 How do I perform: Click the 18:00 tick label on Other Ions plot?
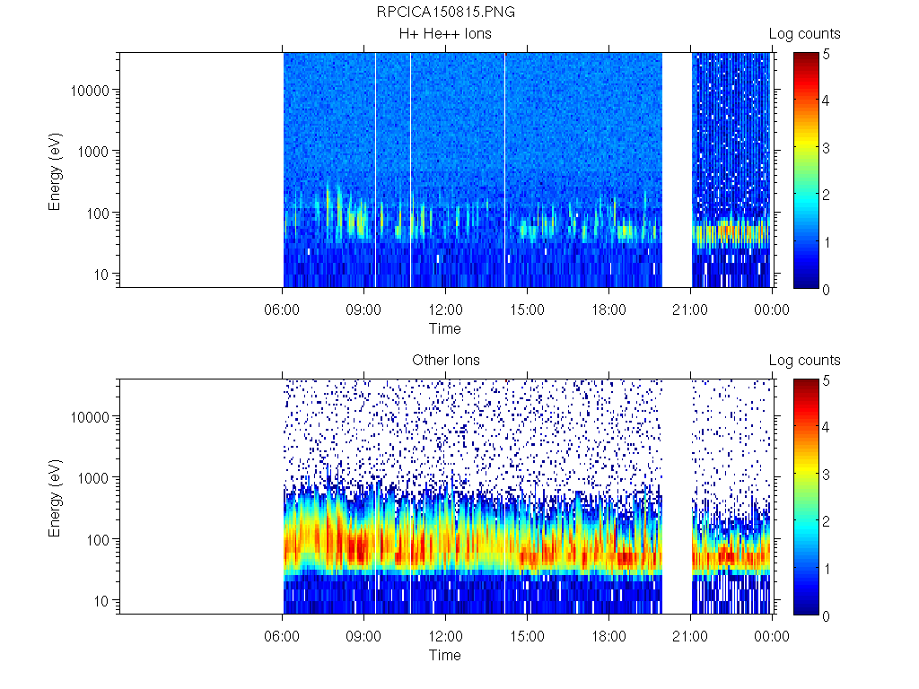(x=609, y=636)
